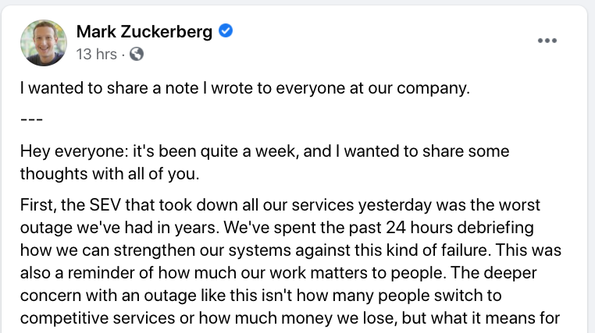Click the line starting 'also a reminder of'
The width and height of the screenshot is (595, 333).
(x=279, y=273)
